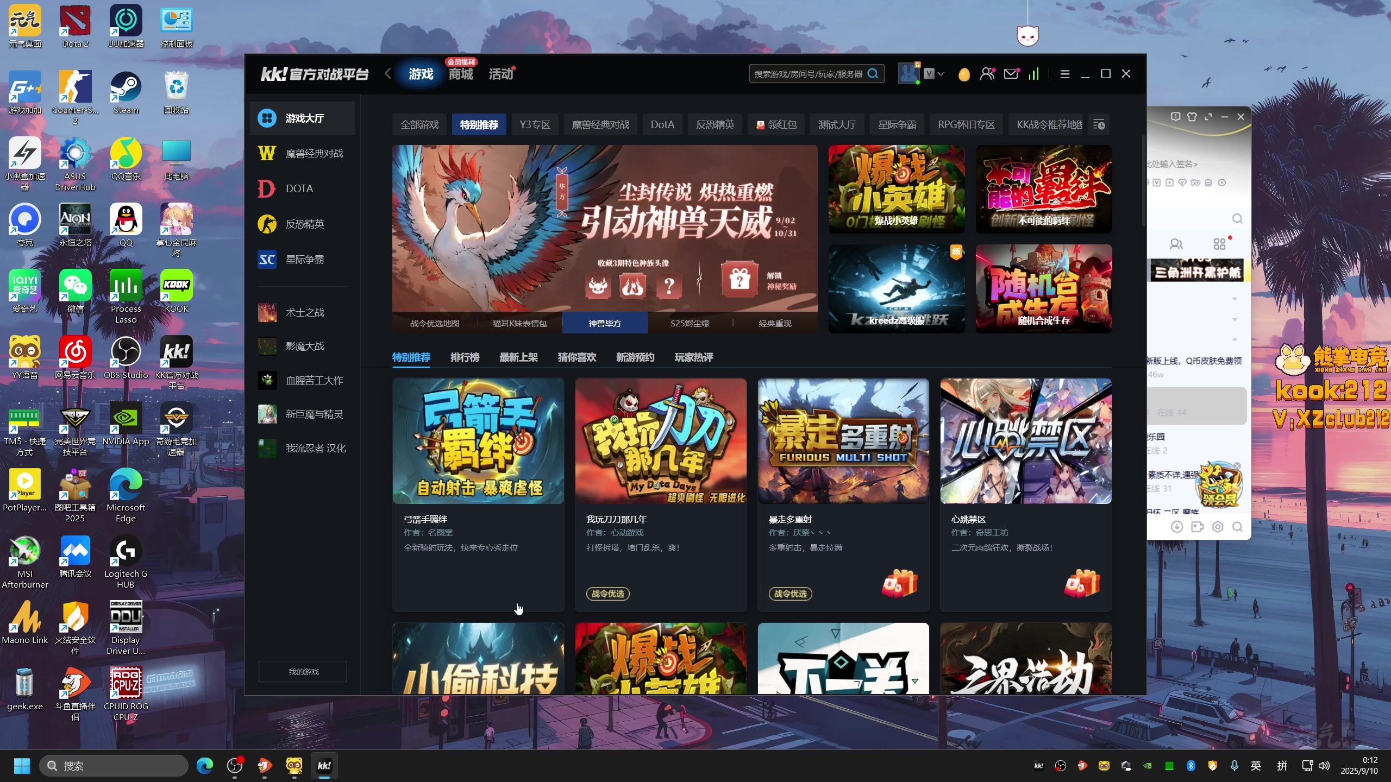The width and height of the screenshot is (1391, 782).
Task: Switch to the 排行榜 list tab
Action: point(465,357)
